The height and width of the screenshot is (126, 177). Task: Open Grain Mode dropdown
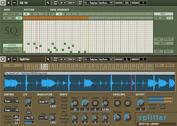tap(12, 110)
